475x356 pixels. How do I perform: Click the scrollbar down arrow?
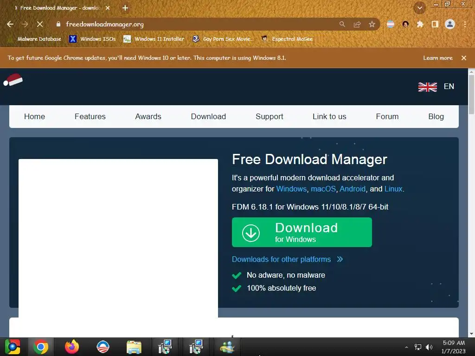[x=471, y=334]
